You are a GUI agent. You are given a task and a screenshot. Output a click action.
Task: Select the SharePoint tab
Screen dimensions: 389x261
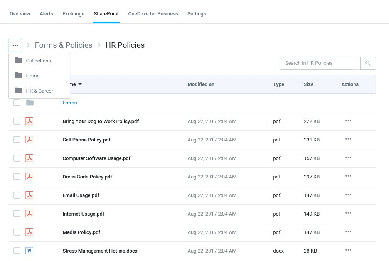point(106,13)
